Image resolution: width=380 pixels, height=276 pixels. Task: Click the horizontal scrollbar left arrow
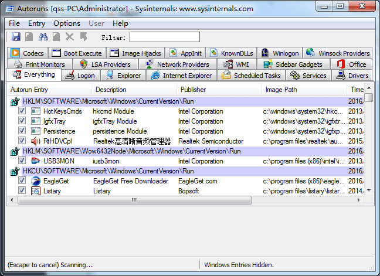coord(12,200)
